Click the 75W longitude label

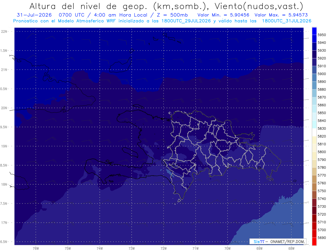click(68, 248)
